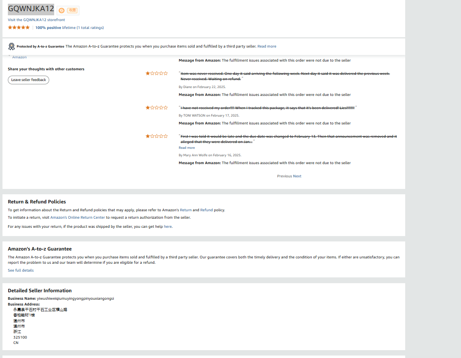Click the one-star rating on Diane's feedback
461x358 pixels.
[157, 74]
